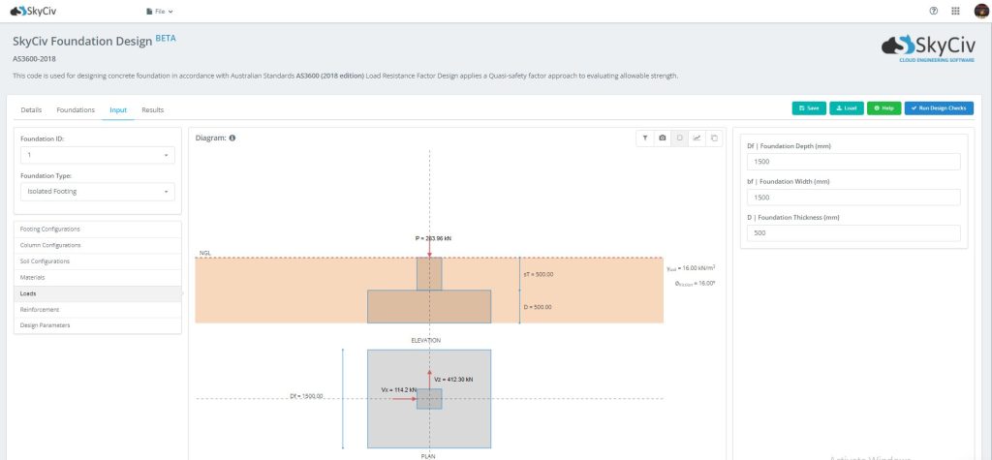Click the green Help button
This screenshot has width=992, height=460.
coord(883,108)
